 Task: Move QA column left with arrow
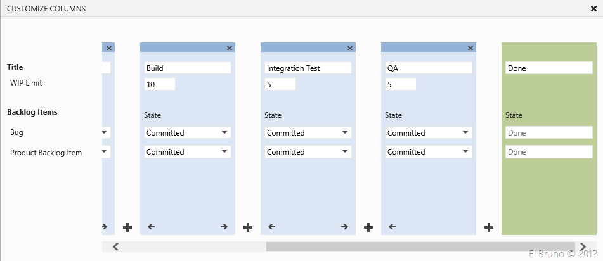pyautogui.click(x=392, y=227)
